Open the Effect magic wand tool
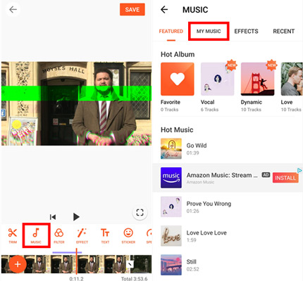Viewport: 303px width, 281px height. pos(82,236)
